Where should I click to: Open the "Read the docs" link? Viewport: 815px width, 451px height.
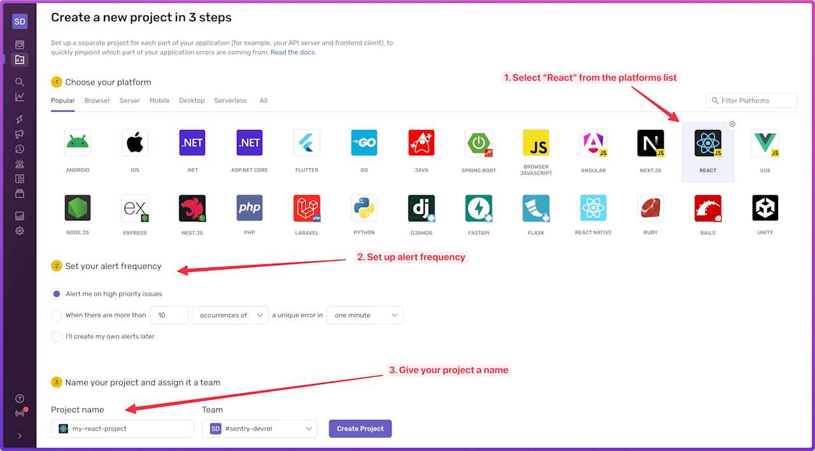[x=293, y=52]
